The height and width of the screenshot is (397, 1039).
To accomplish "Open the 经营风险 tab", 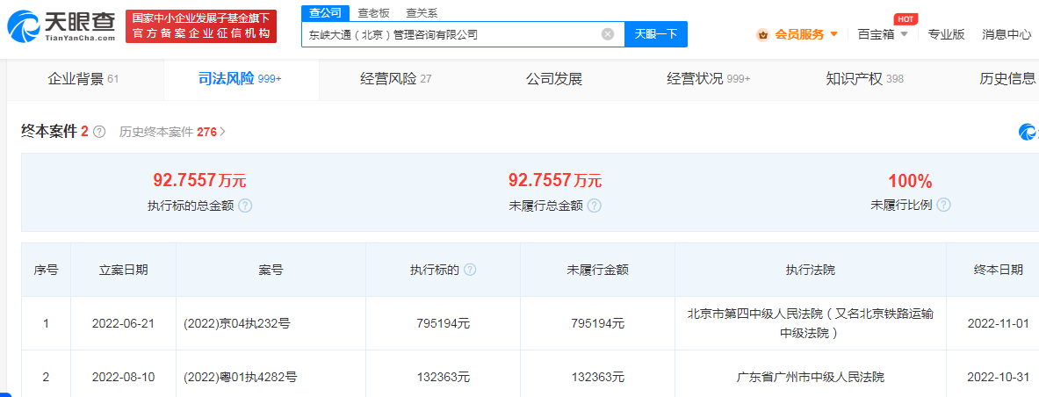I will click(x=395, y=80).
